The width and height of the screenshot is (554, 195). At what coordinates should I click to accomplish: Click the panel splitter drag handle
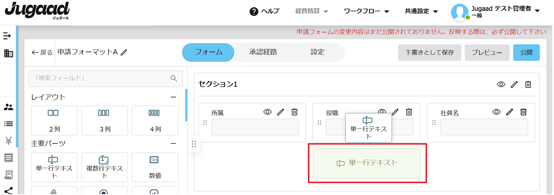pyautogui.click(x=194, y=144)
